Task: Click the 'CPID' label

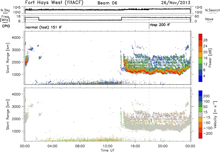Action: tap(6, 26)
